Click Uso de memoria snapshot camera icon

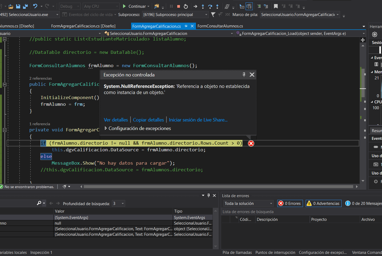376,164
